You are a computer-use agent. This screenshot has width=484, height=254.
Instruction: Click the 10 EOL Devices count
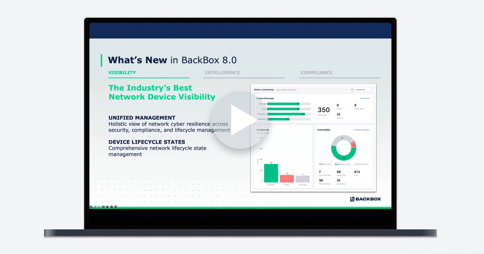338,180
